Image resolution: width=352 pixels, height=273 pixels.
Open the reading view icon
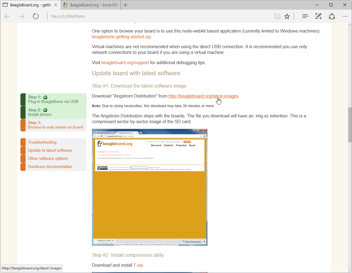tap(277, 17)
